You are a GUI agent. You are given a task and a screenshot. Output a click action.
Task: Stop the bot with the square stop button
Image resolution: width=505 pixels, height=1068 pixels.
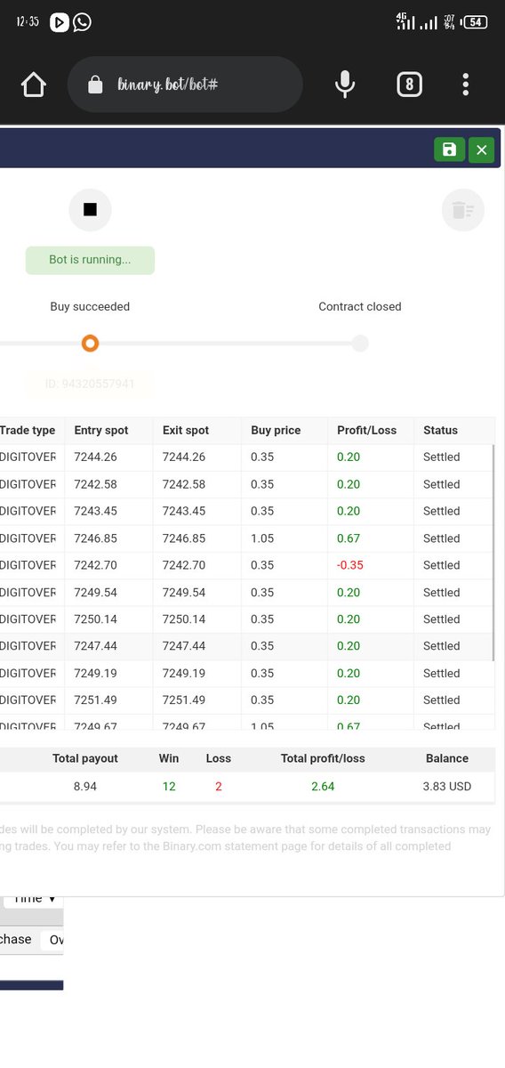click(90, 210)
